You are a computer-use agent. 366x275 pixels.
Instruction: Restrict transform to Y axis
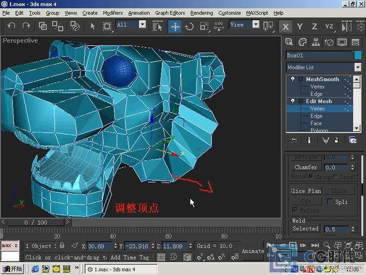[x=300, y=26]
